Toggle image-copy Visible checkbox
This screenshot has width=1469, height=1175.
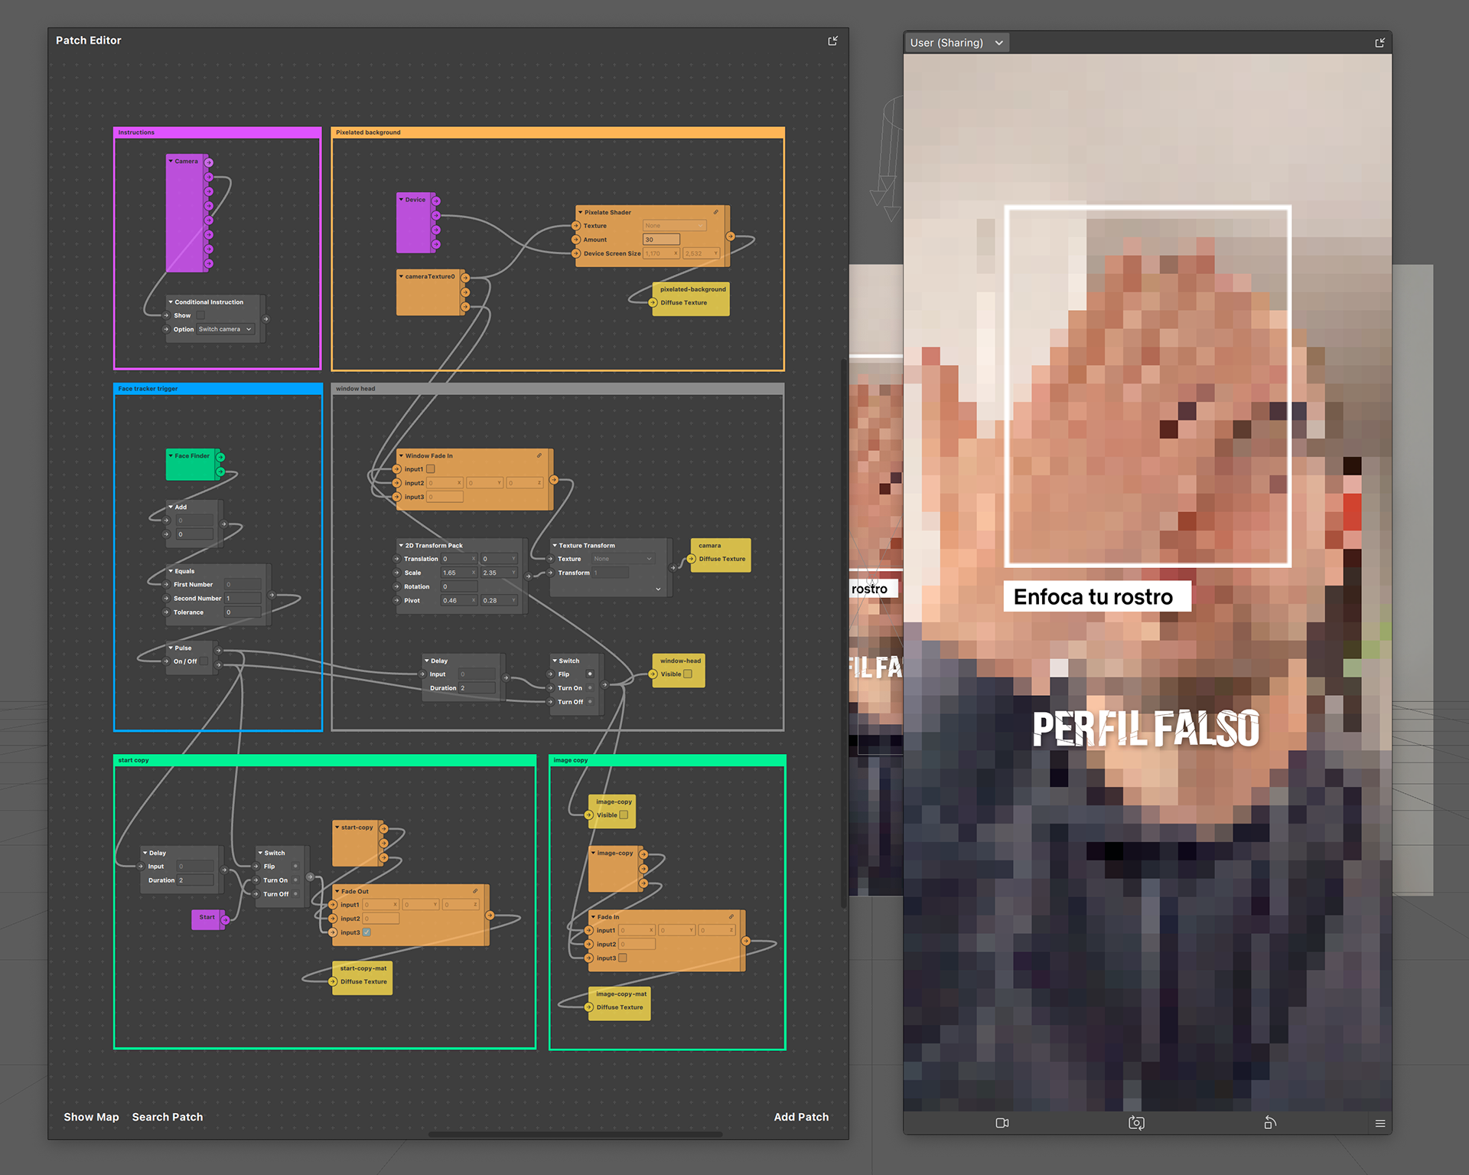624,815
